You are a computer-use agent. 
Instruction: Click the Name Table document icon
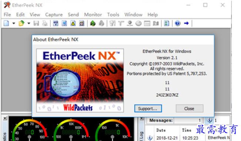[64, 23]
